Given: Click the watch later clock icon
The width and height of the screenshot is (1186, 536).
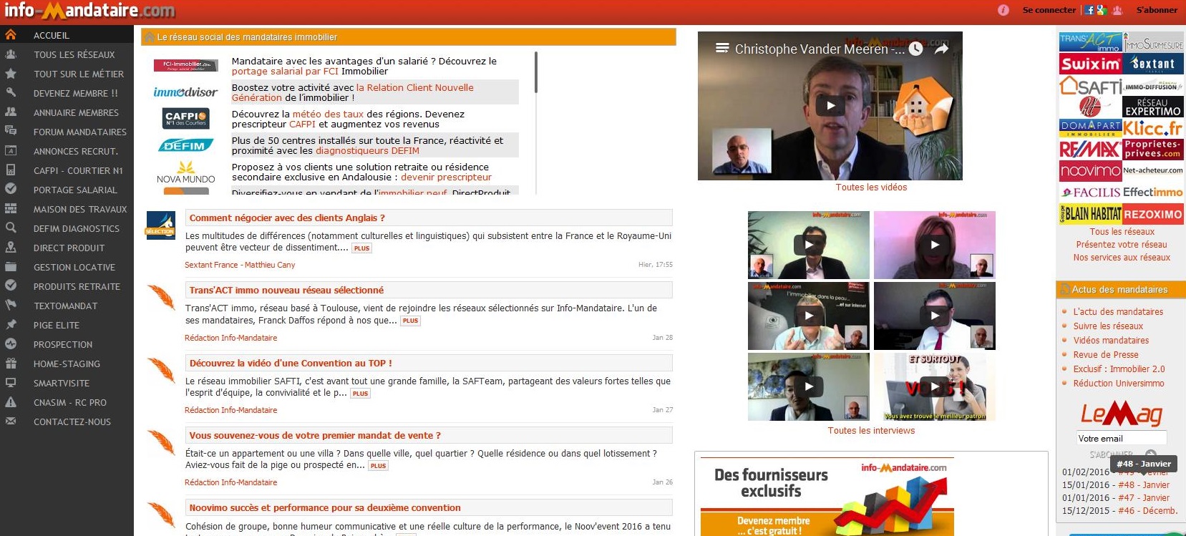Looking at the screenshot, I should [916, 49].
